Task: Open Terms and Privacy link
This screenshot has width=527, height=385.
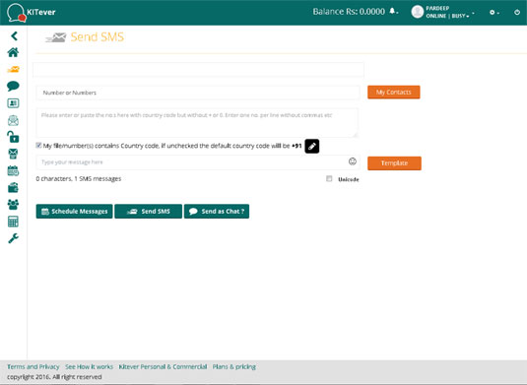Action: (x=33, y=366)
